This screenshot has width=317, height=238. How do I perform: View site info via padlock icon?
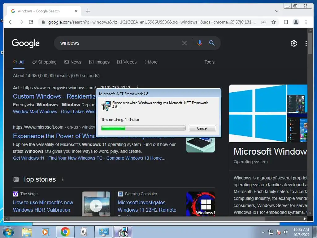tap(43, 22)
